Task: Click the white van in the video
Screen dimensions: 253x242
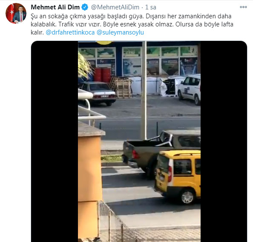Action: click(x=189, y=89)
